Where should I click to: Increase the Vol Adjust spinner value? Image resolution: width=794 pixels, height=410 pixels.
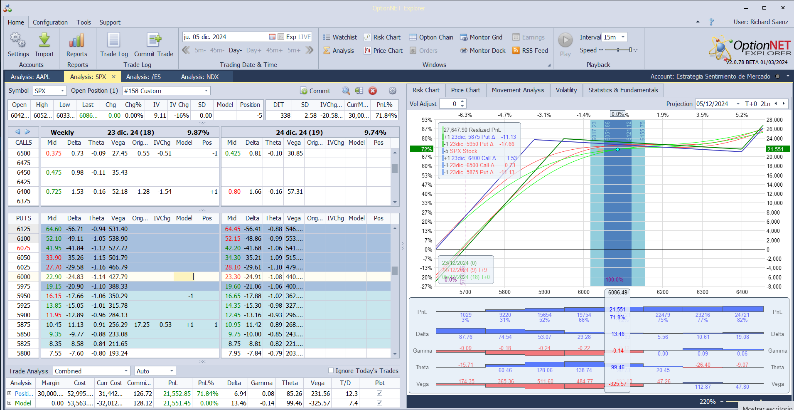(x=462, y=101)
